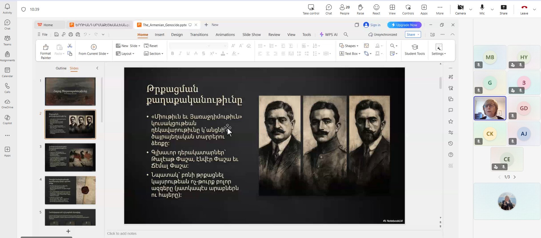
Task: Open Copilot in the Teams sidebar
Action: [x=7, y=119]
